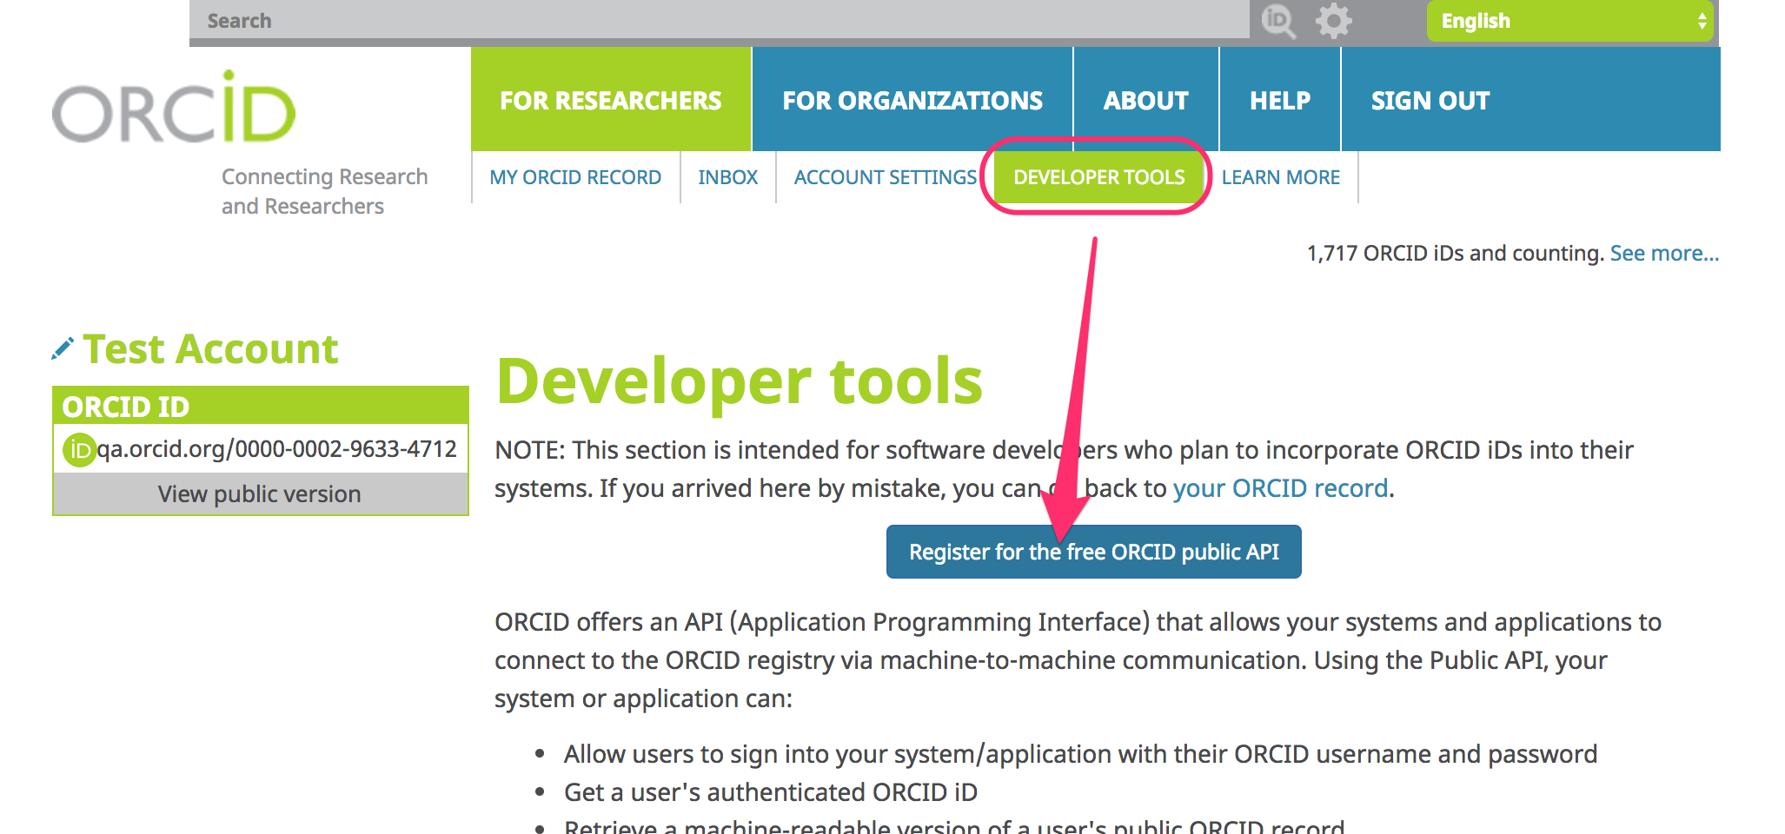The width and height of the screenshot is (1785, 834).
Task: Open the For Organizations menu
Action: pyautogui.click(x=912, y=100)
